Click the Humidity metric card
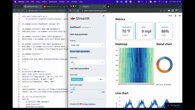This screenshot has height=110, width=195. (x=164, y=31)
